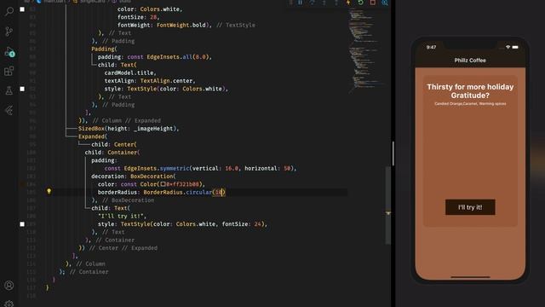
Task: Click the 'Phillz Coffee' app bar title
Action: click(470, 61)
